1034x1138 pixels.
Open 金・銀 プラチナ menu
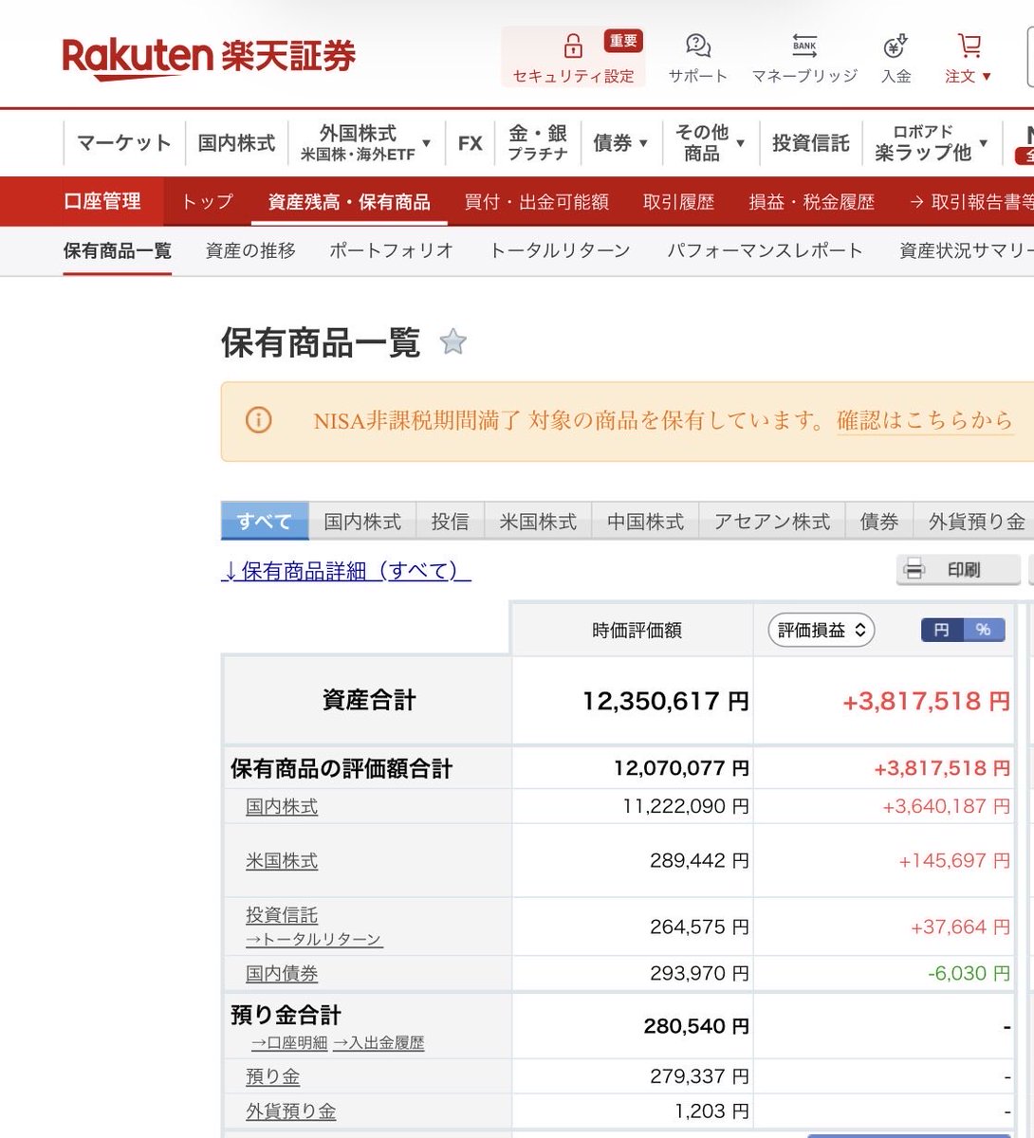pos(538,143)
